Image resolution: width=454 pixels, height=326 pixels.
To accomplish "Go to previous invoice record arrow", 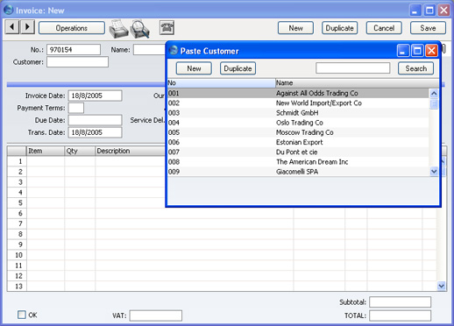I will [x=12, y=27].
